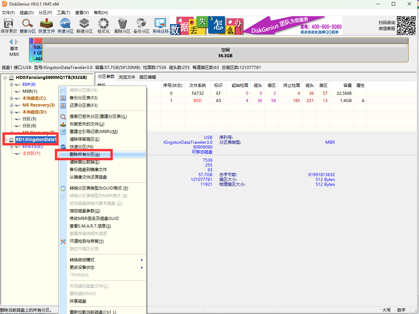Choose 查看S.M.A.R.T.信息(S) menu entry
This screenshot has height=314, width=419.
pos(102,226)
